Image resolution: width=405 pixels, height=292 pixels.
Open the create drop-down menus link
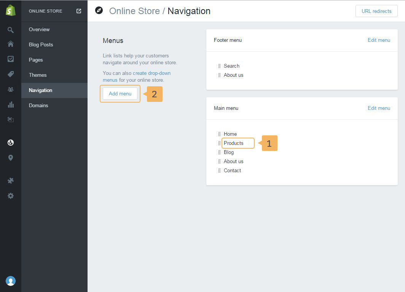pyautogui.click(x=151, y=73)
